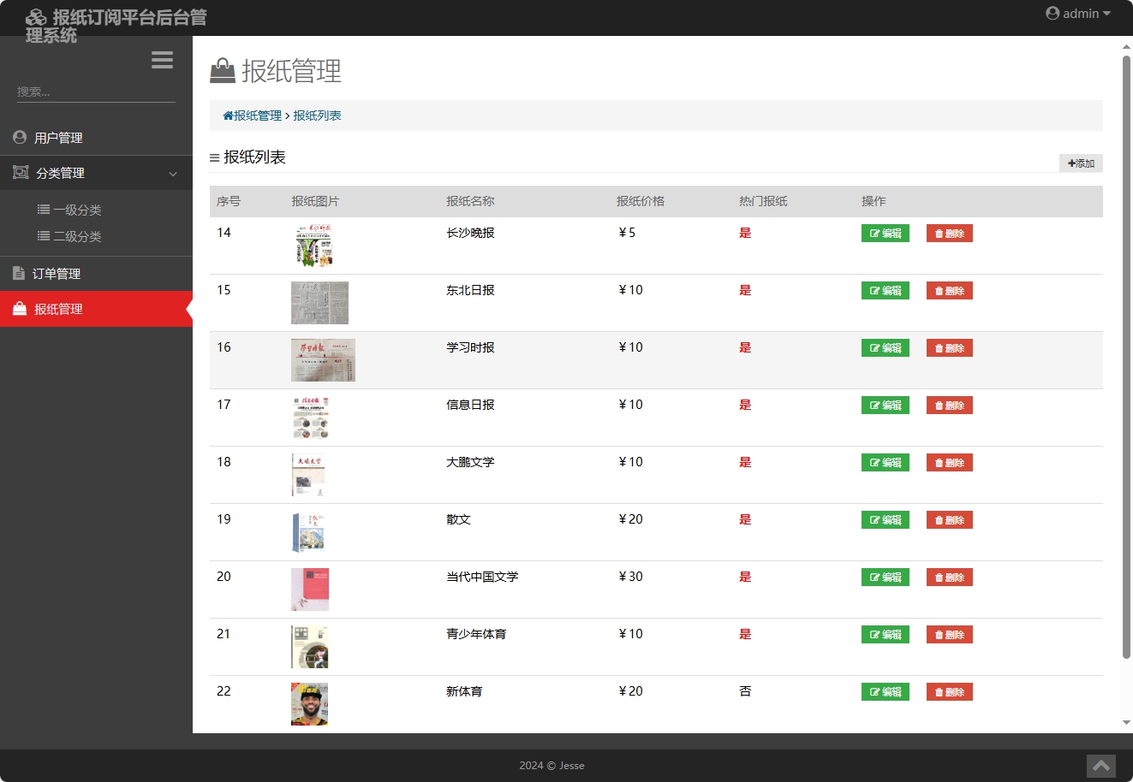Open the admin dropdown menu
The height and width of the screenshot is (782, 1133).
[x=1077, y=13]
